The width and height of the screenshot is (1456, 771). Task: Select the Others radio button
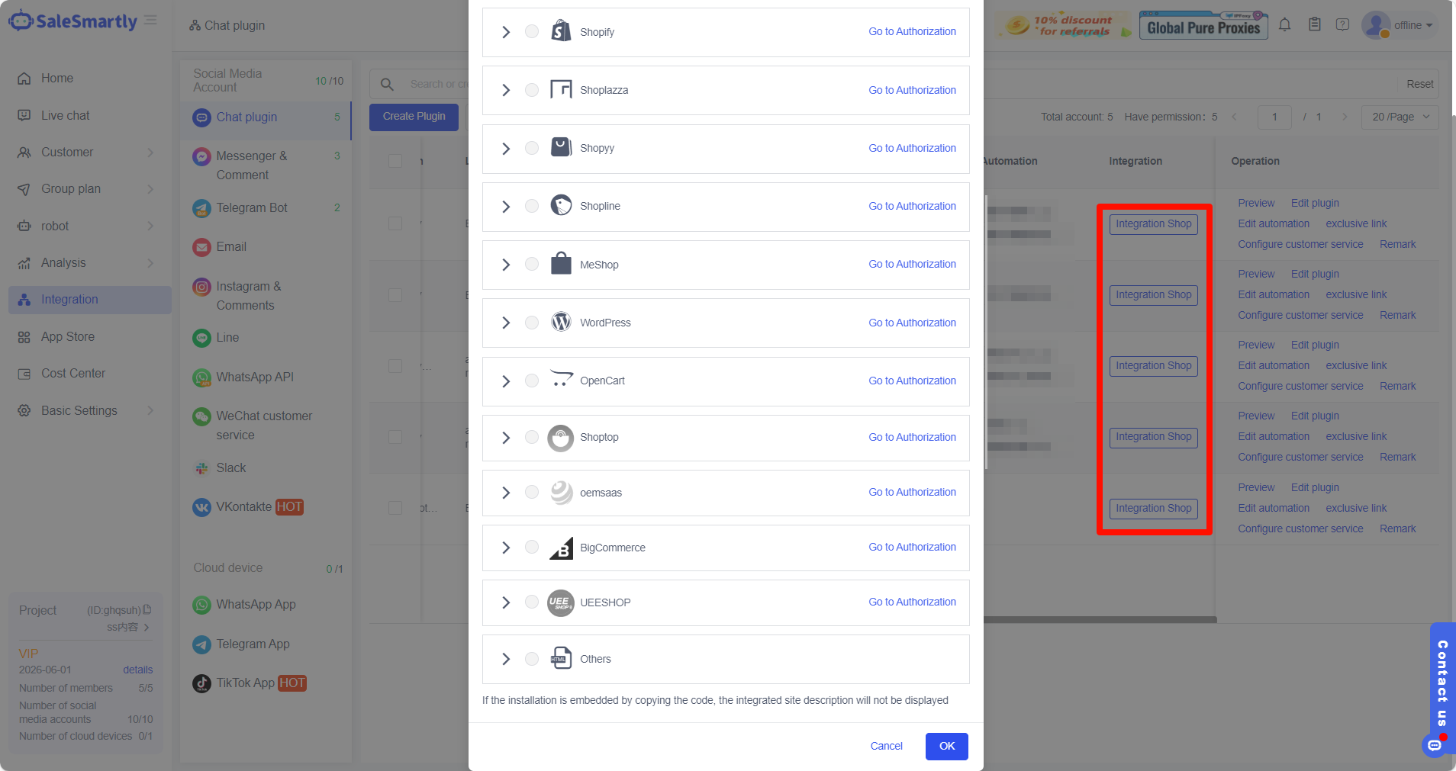click(532, 659)
